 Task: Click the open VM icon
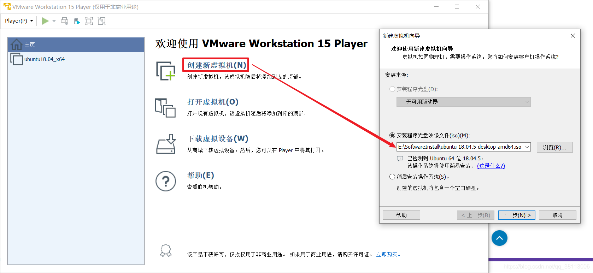click(x=165, y=108)
